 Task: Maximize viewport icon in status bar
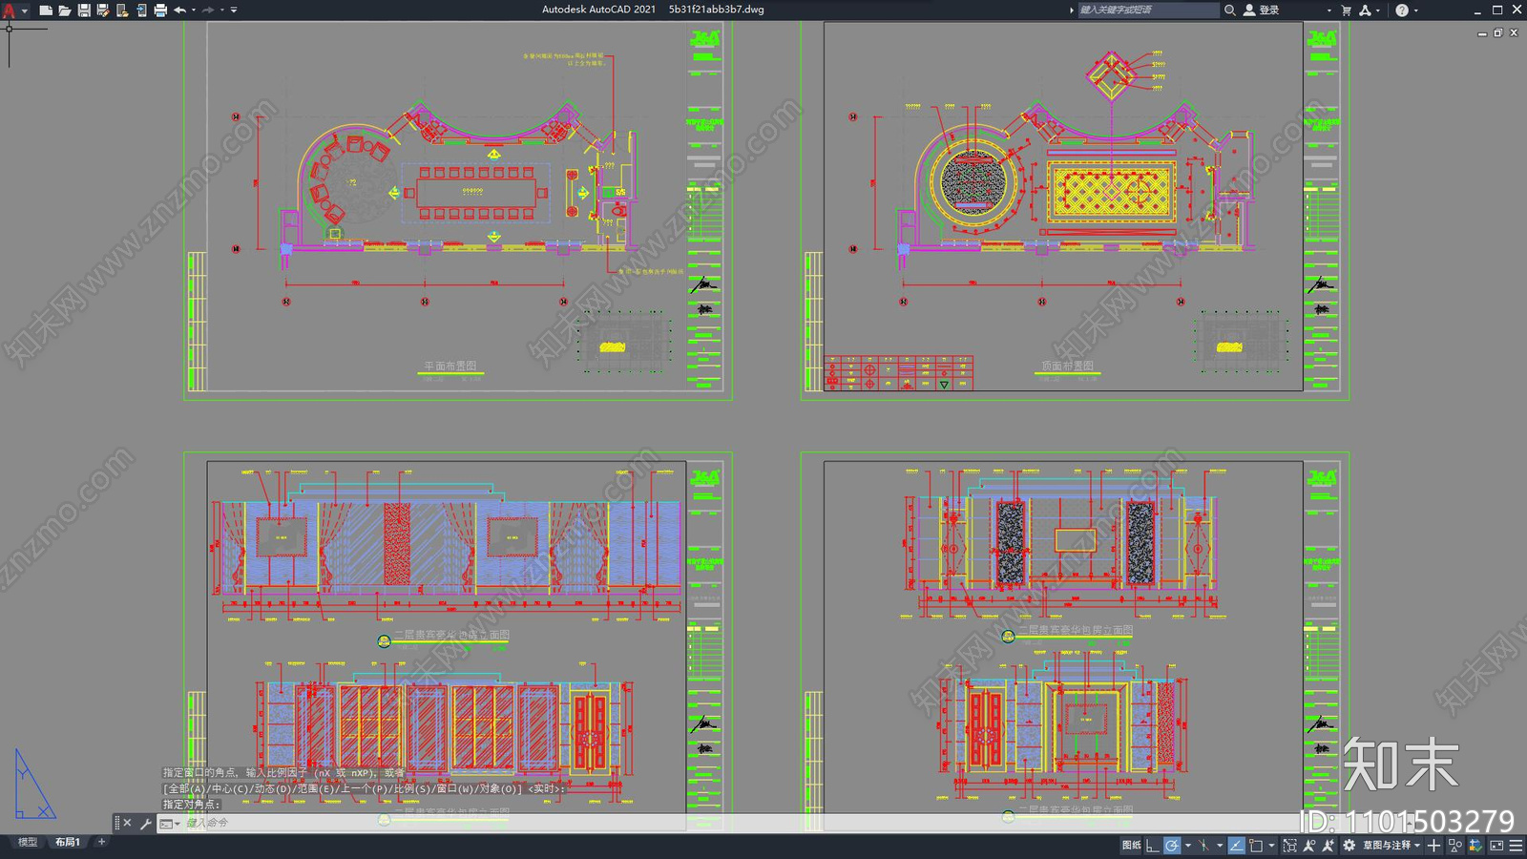click(1289, 845)
